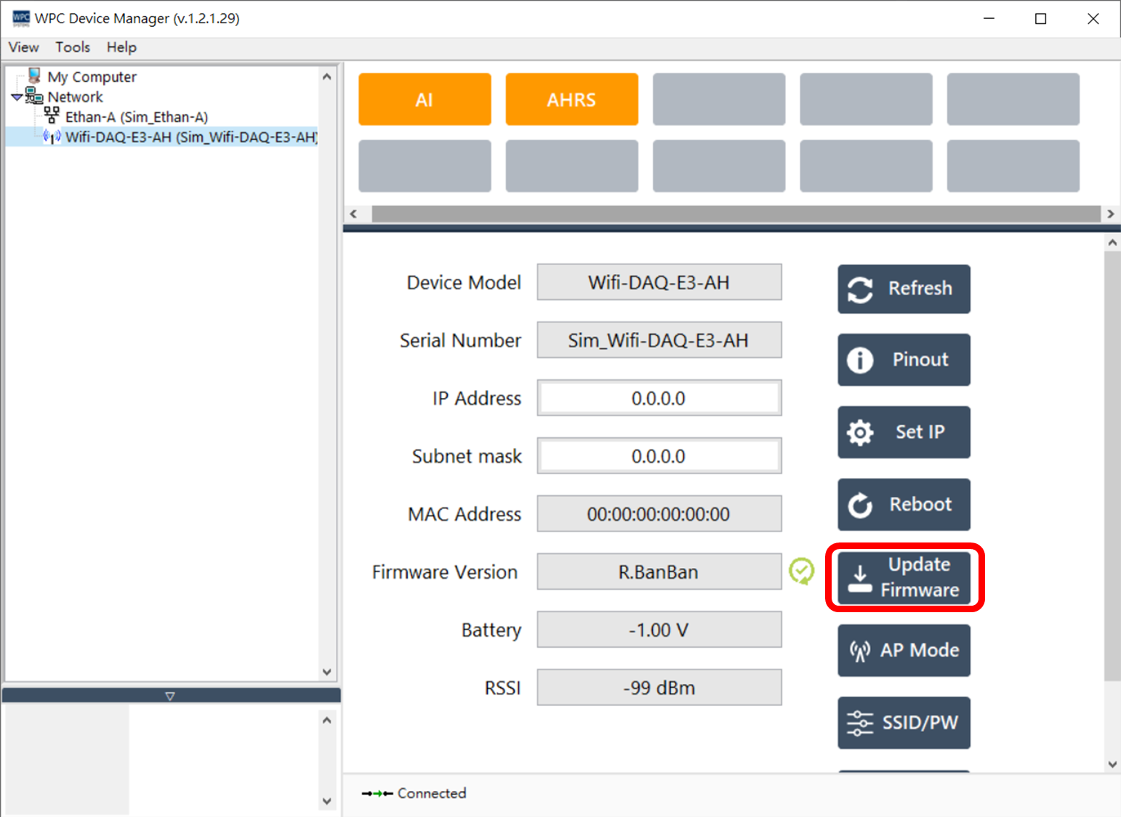The width and height of the screenshot is (1121, 817).
Task: Click the IP Address field
Action: pos(659,398)
